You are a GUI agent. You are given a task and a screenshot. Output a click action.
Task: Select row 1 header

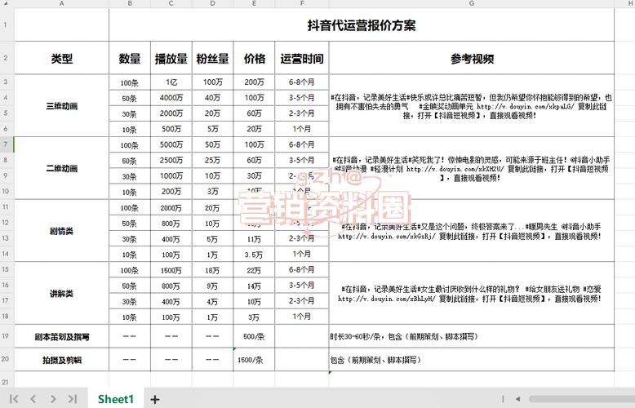[7, 25]
